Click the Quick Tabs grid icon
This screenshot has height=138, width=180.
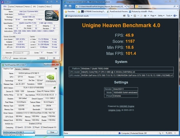click(x=124, y=16)
